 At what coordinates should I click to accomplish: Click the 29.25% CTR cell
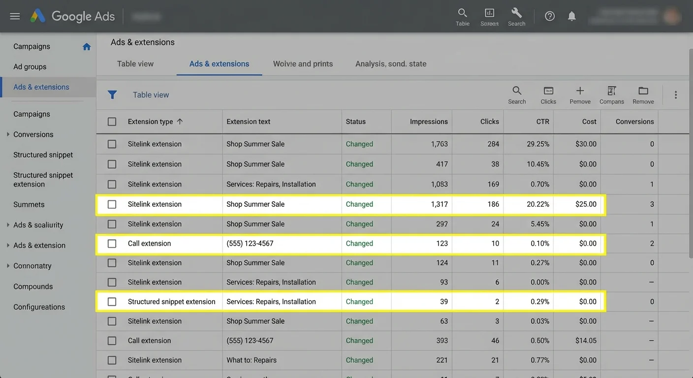[538, 144]
